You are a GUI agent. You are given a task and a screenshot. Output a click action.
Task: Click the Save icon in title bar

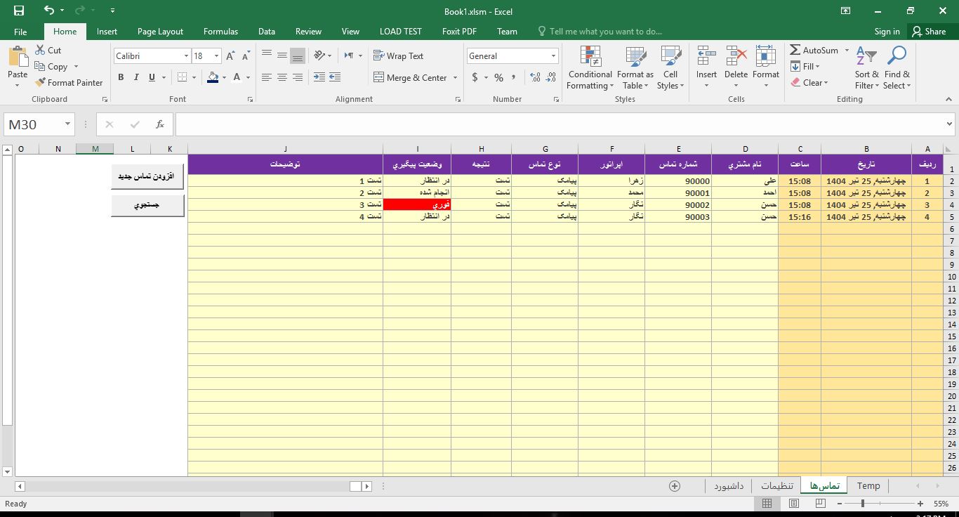pyautogui.click(x=19, y=11)
